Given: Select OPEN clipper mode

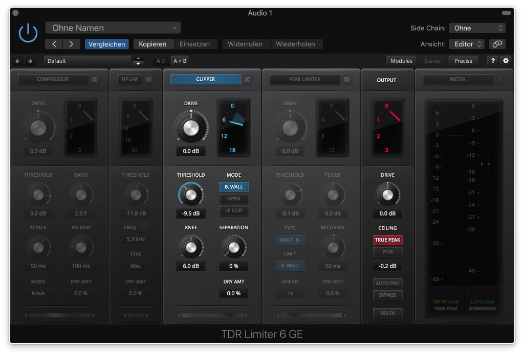Looking at the screenshot, I should click(x=233, y=199).
